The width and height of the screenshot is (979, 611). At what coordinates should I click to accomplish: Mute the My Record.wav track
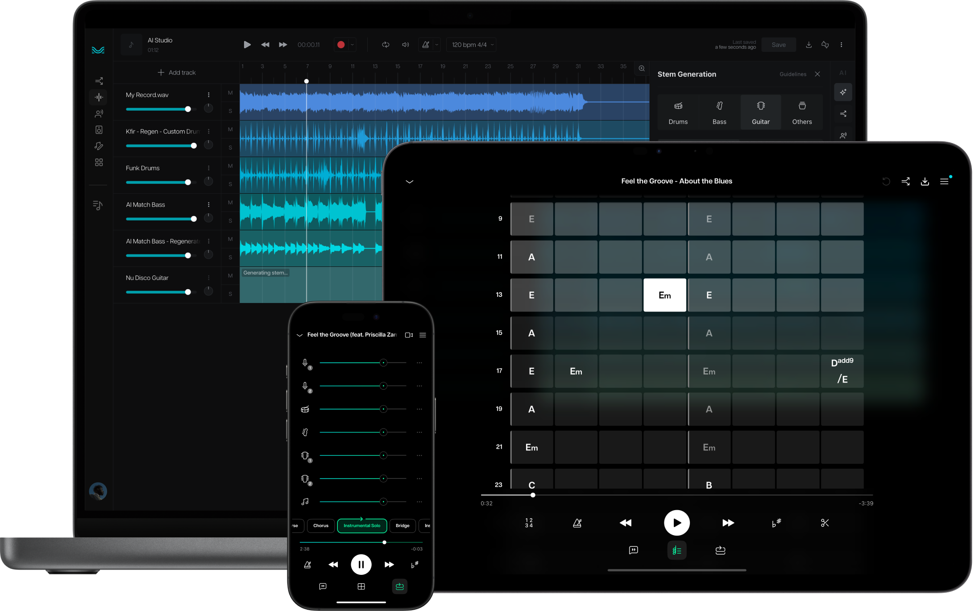click(x=230, y=93)
